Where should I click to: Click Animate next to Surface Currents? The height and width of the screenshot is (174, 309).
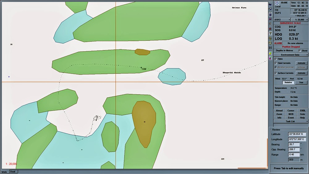click(x=301, y=73)
